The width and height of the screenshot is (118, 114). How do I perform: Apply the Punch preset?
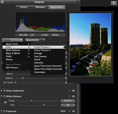[48, 59]
